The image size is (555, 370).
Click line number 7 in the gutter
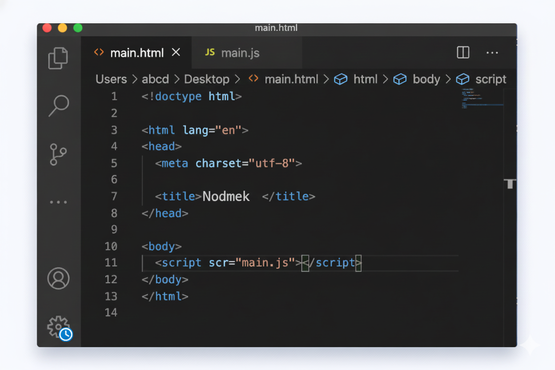[114, 196]
